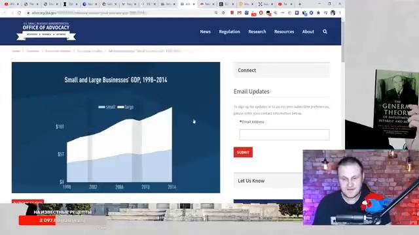Click the 'small' legend swatch in the chart

point(101,107)
